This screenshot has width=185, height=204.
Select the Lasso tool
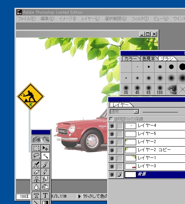tap(36, 156)
